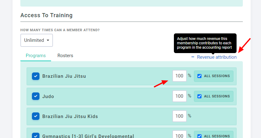This screenshot has height=138, width=261.
Task: Edit Brazilian Jiu Jitsu Kids percentage field
Action: (x=180, y=116)
